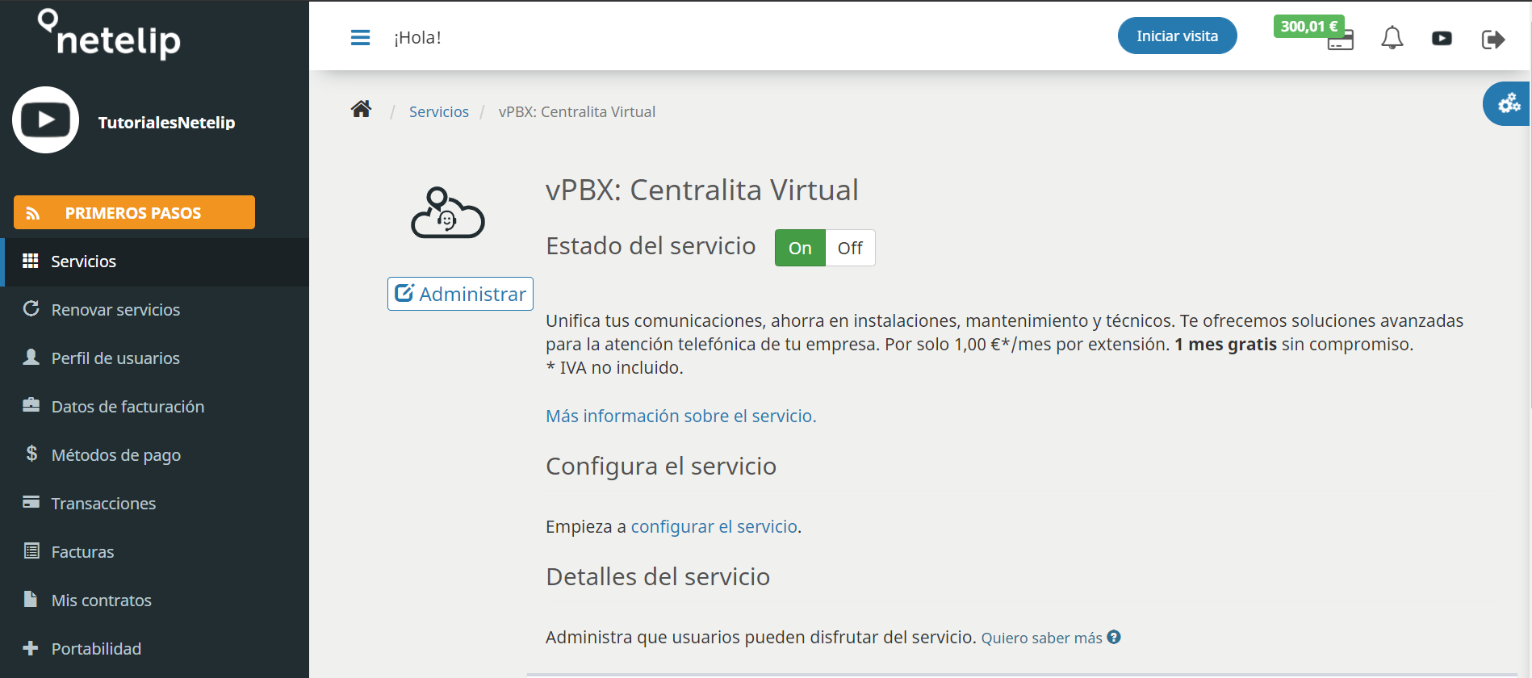Open PRIMEROS PASOS orange button

pyautogui.click(x=134, y=212)
